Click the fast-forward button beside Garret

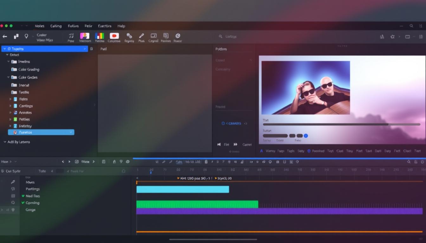[x=236, y=144]
